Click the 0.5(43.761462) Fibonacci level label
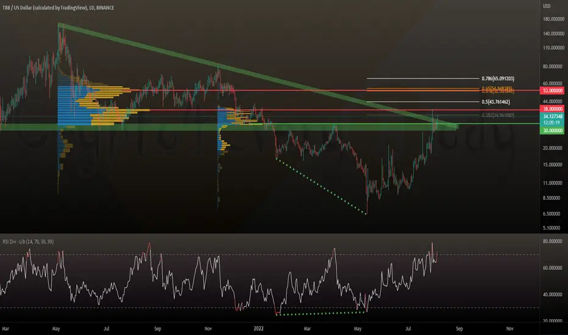This screenshot has height=335, width=568. [495, 102]
